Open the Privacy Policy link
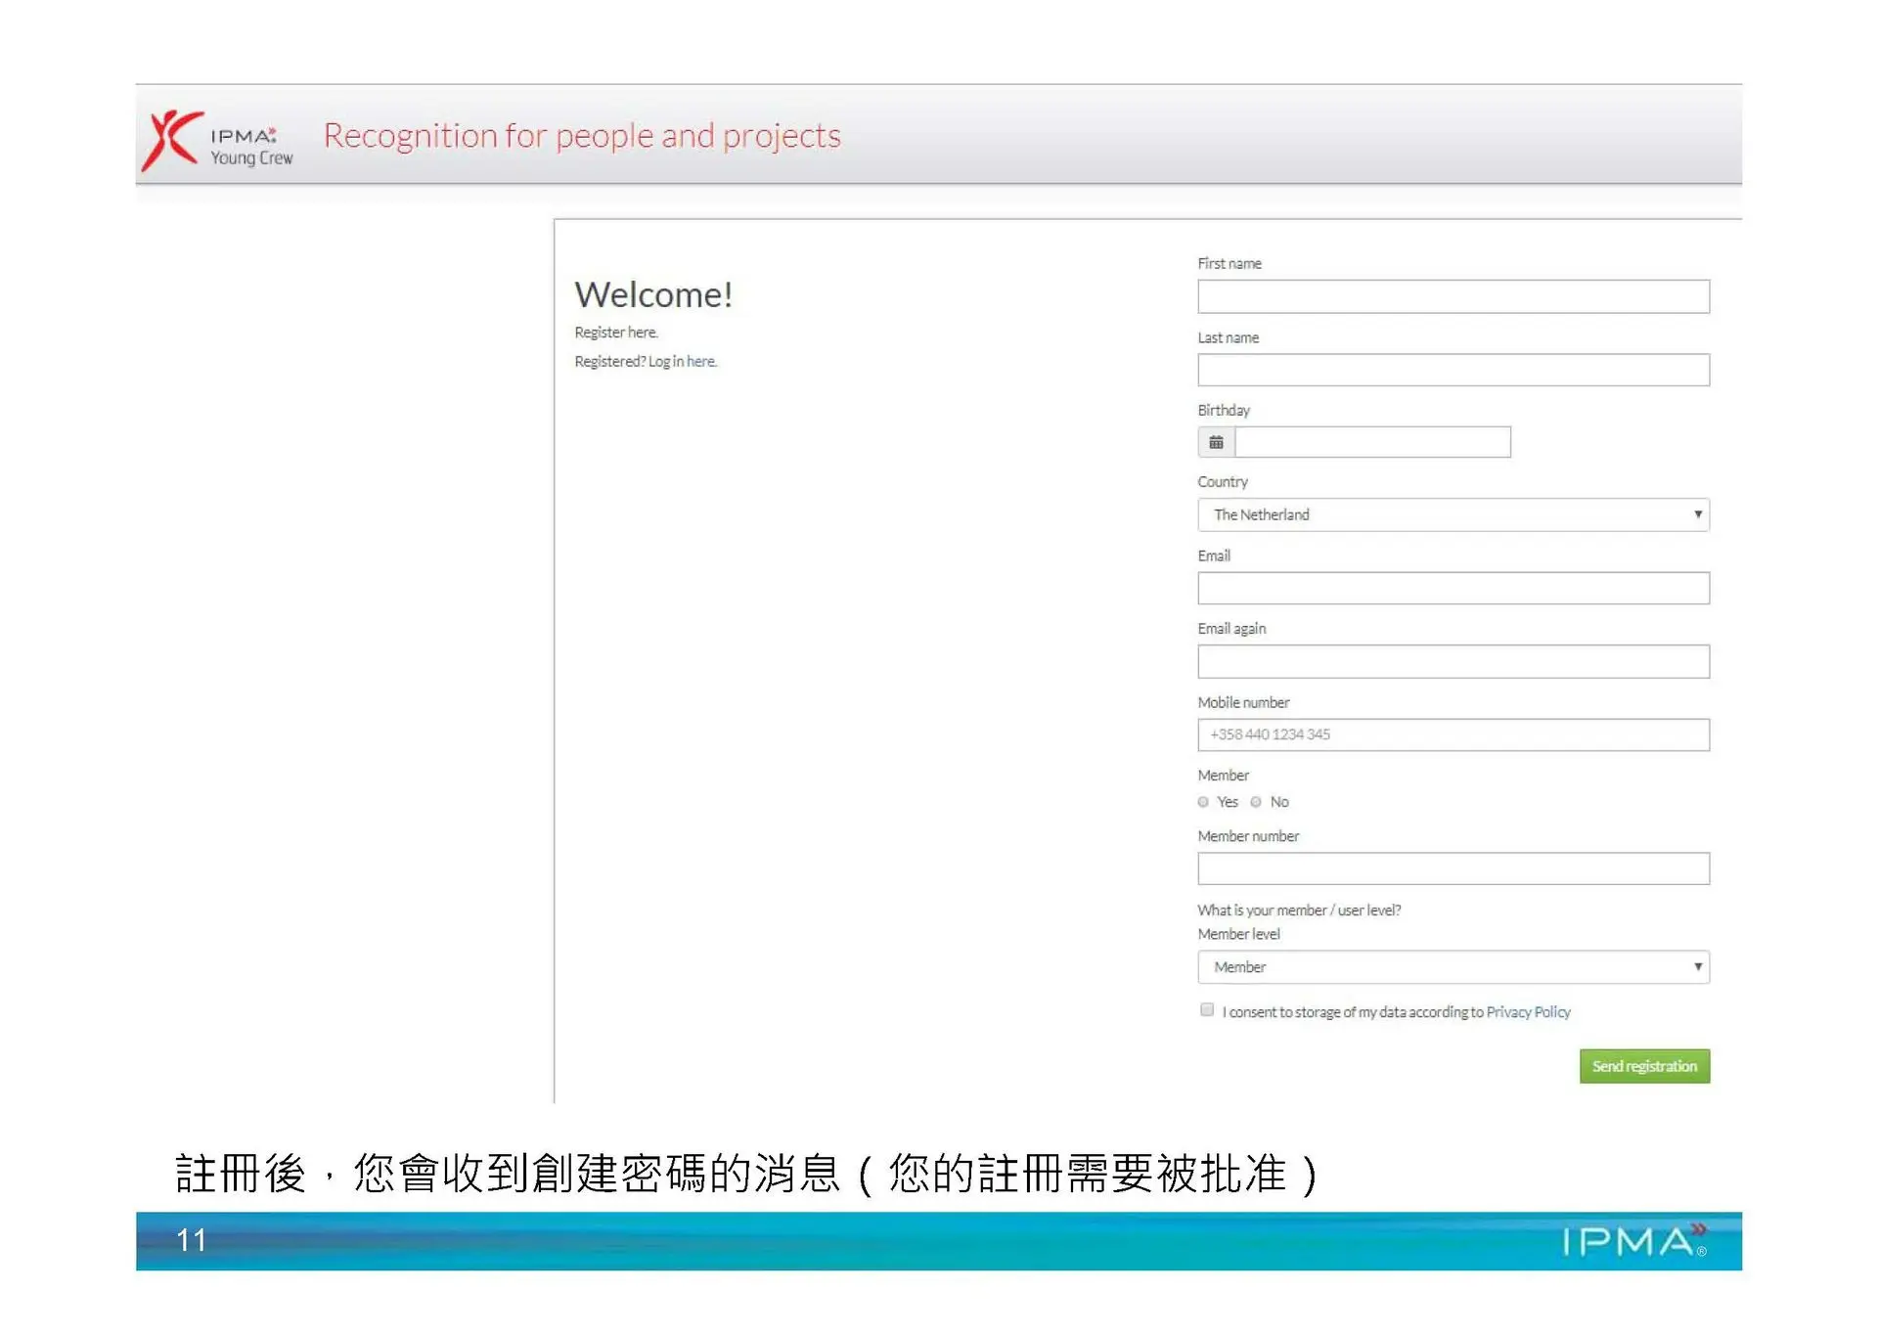 click(1528, 1012)
